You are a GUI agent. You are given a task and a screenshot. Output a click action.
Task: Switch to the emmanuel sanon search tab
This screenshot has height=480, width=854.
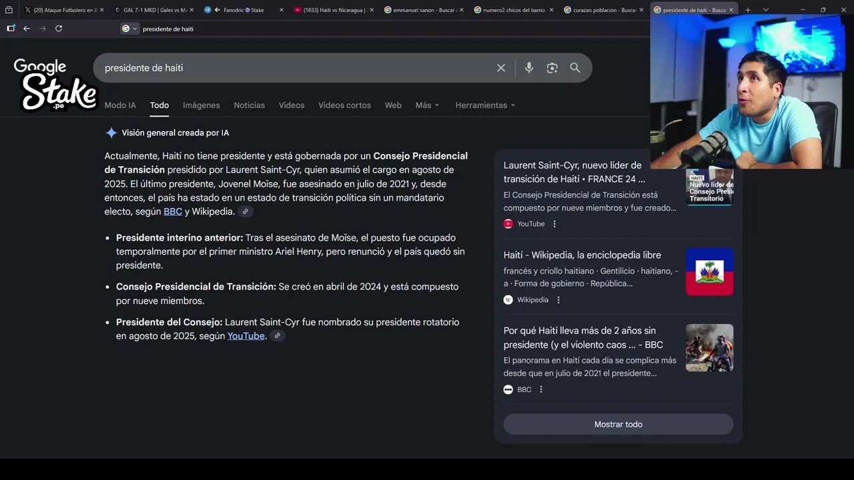[x=424, y=10]
